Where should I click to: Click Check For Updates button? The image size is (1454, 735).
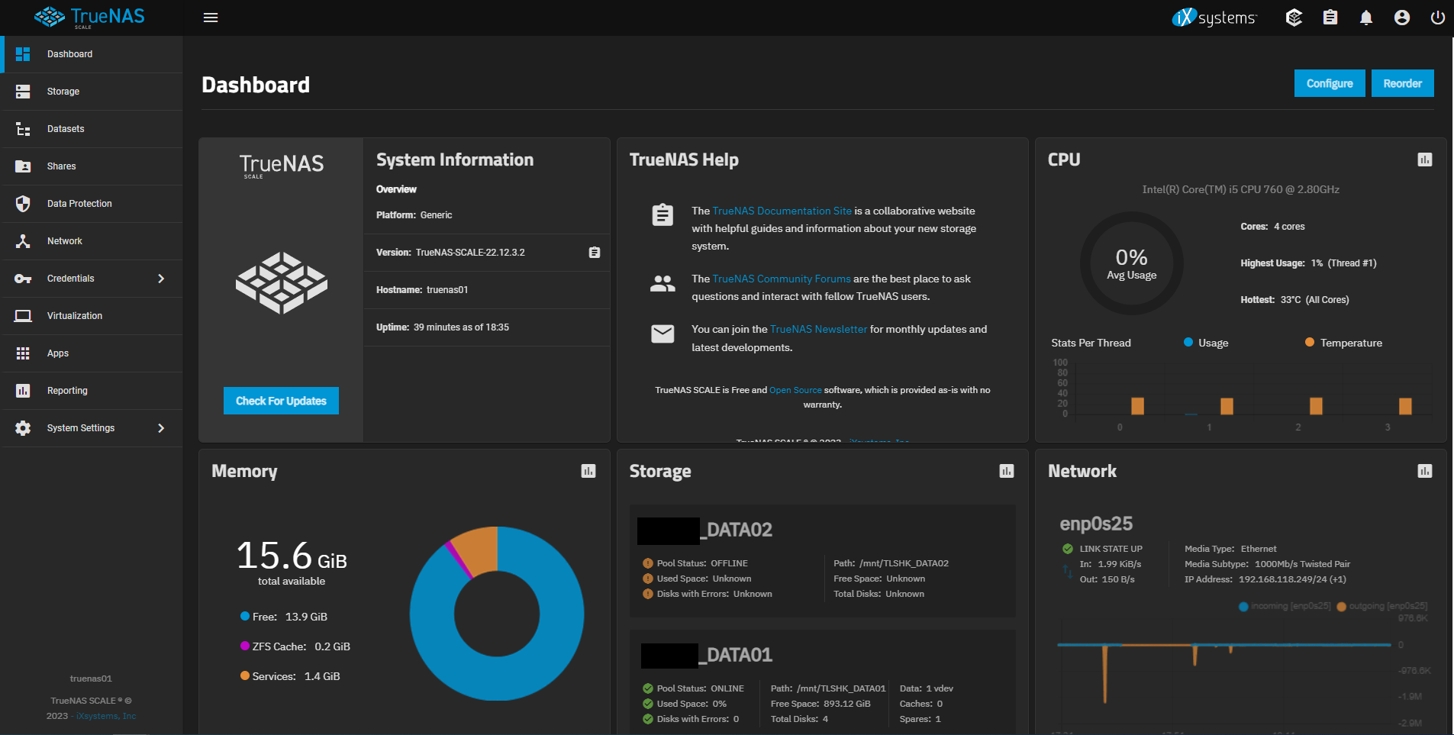click(281, 401)
